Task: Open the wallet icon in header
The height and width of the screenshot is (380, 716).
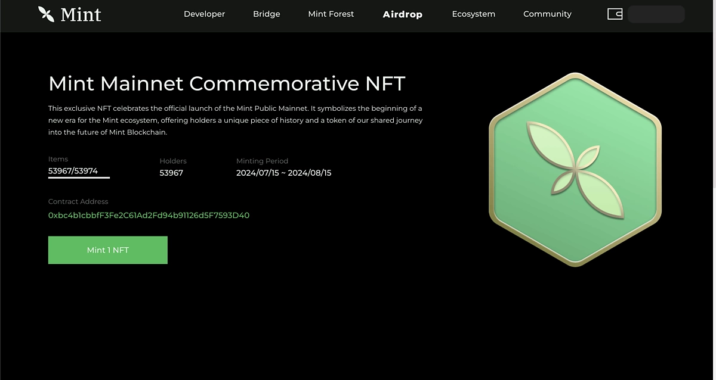Action: (x=615, y=14)
